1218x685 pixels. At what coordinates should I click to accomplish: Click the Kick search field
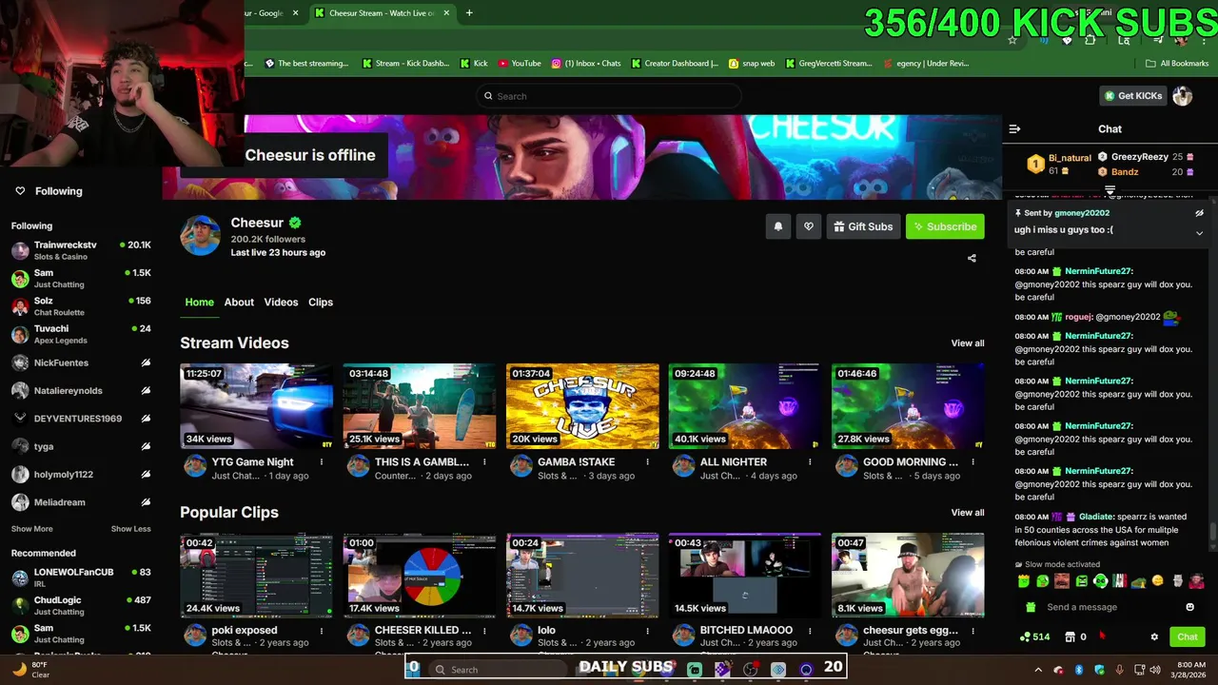[x=609, y=96]
